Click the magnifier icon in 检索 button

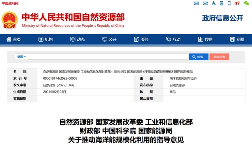(194, 57)
